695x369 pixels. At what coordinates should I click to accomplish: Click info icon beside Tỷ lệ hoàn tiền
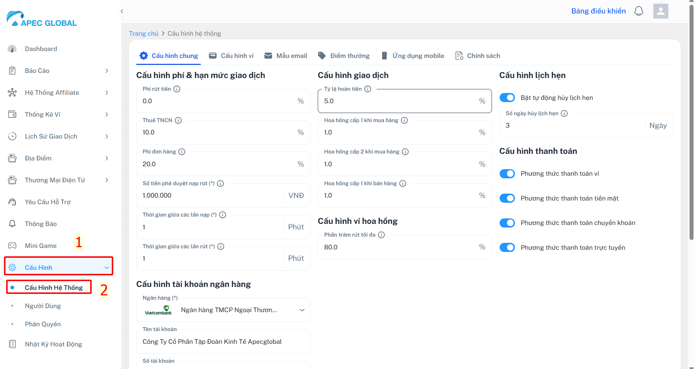[368, 89]
